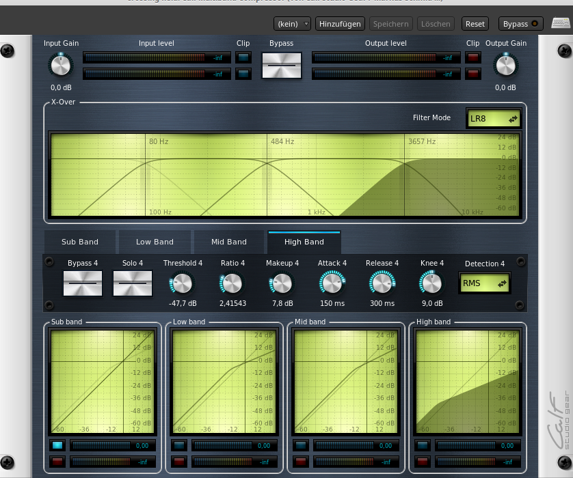Viewport: 573px width, 478px height.
Task: Click the 80 Hz crossover line
Action: (146, 174)
